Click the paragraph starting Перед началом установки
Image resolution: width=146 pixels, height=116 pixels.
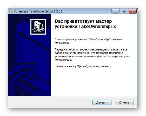[x=92, y=55]
